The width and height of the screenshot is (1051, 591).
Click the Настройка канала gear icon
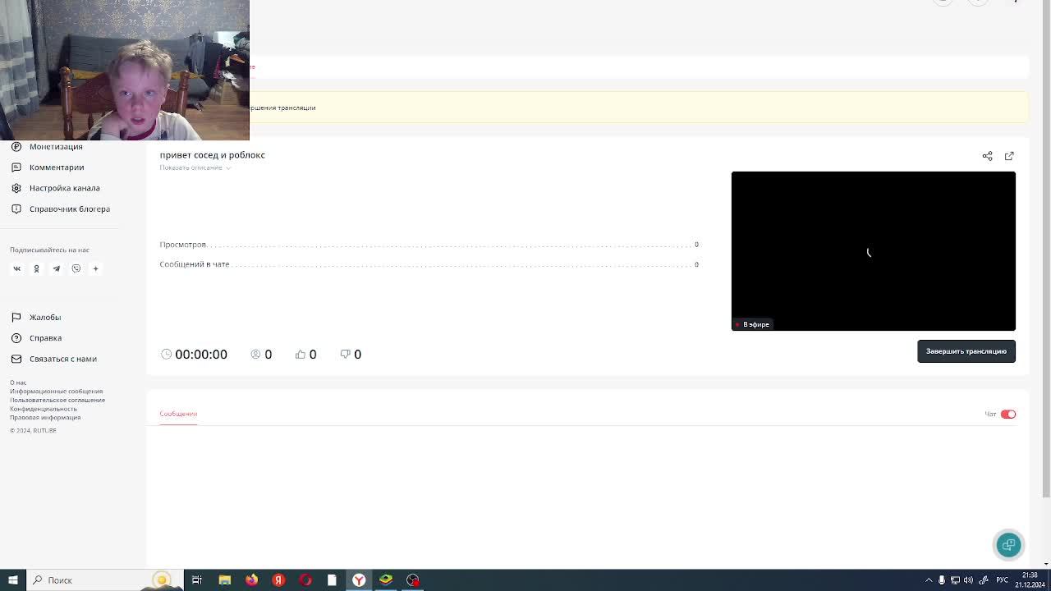tap(16, 188)
